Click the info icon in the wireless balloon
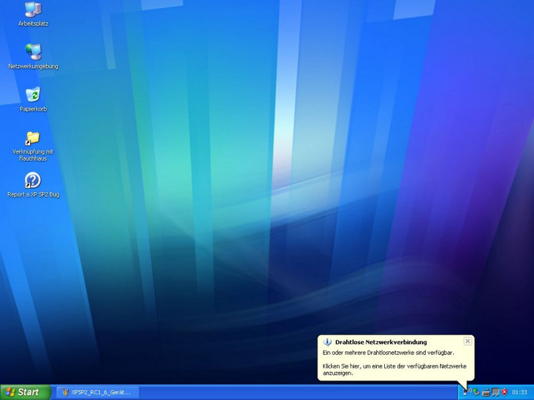 pyautogui.click(x=327, y=342)
